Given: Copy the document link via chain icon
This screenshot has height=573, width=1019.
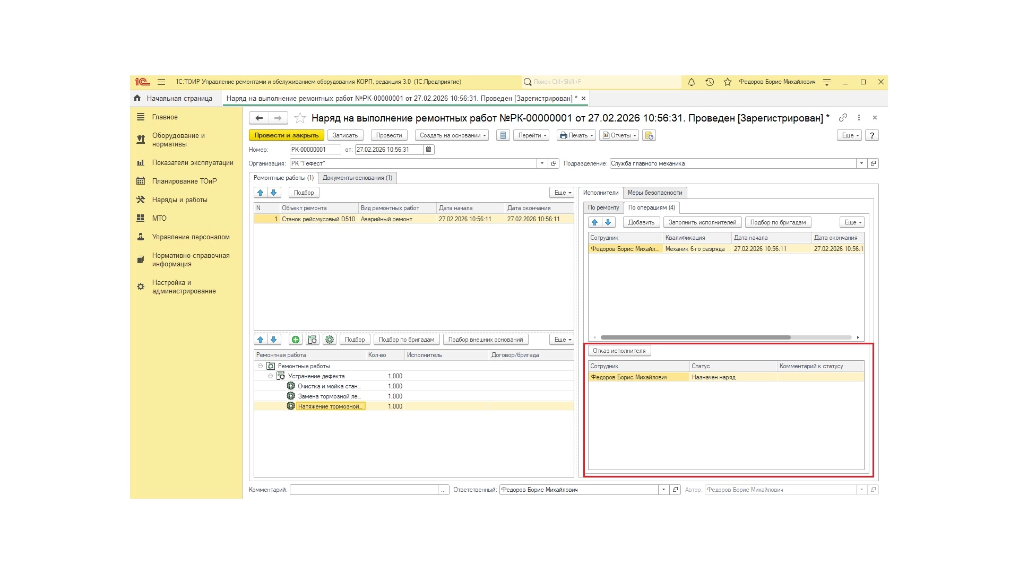Looking at the screenshot, I should (x=843, y=118).
